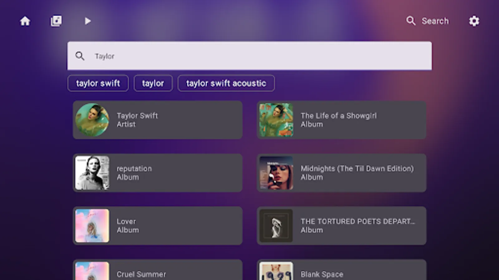Select the Play icon in the top bar
Viewport: 499px width, 280px height.
pos(88,21)
